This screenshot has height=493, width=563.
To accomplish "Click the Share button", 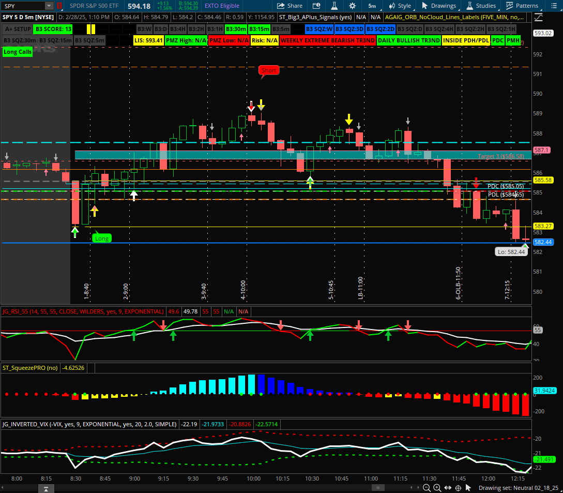I will pyautogui.click(x=290, y=6).
